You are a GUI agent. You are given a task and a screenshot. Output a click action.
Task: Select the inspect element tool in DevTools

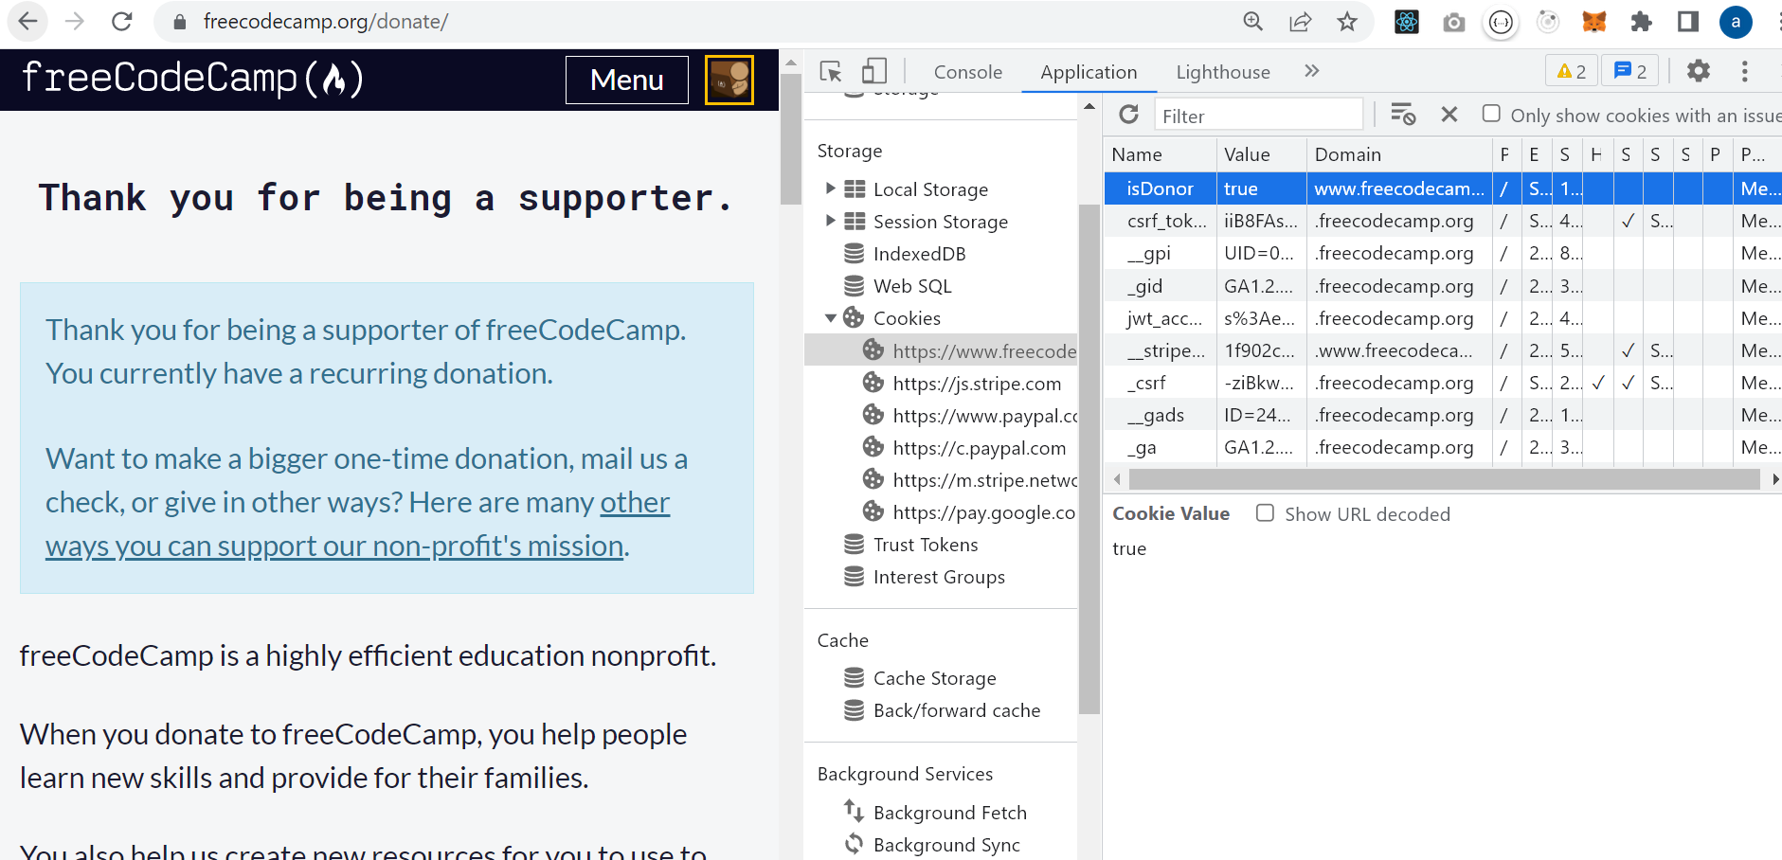click(830, 71)
